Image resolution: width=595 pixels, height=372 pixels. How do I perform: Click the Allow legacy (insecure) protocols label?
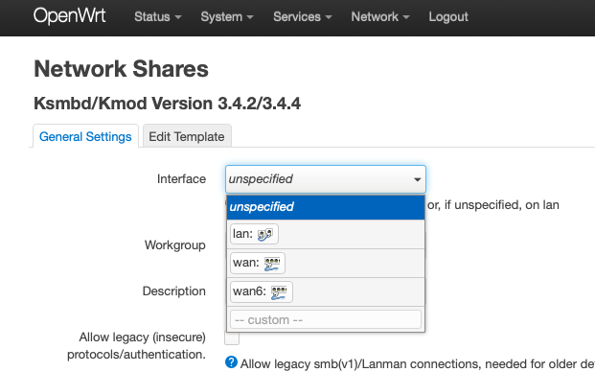tap(137, 345)
